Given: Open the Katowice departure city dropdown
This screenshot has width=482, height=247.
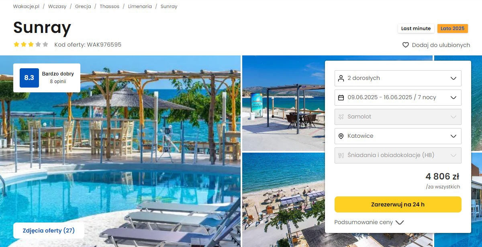Looking at the screenshot, I should point(398,136).
